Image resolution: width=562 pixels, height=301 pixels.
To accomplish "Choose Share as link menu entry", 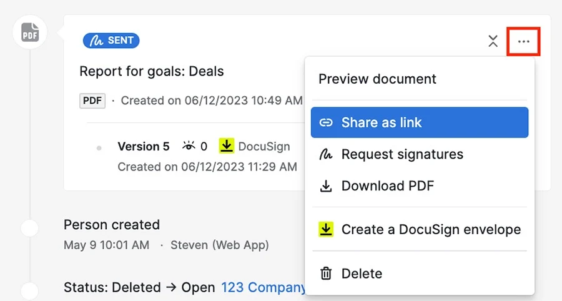I will [x=420, y=122].
